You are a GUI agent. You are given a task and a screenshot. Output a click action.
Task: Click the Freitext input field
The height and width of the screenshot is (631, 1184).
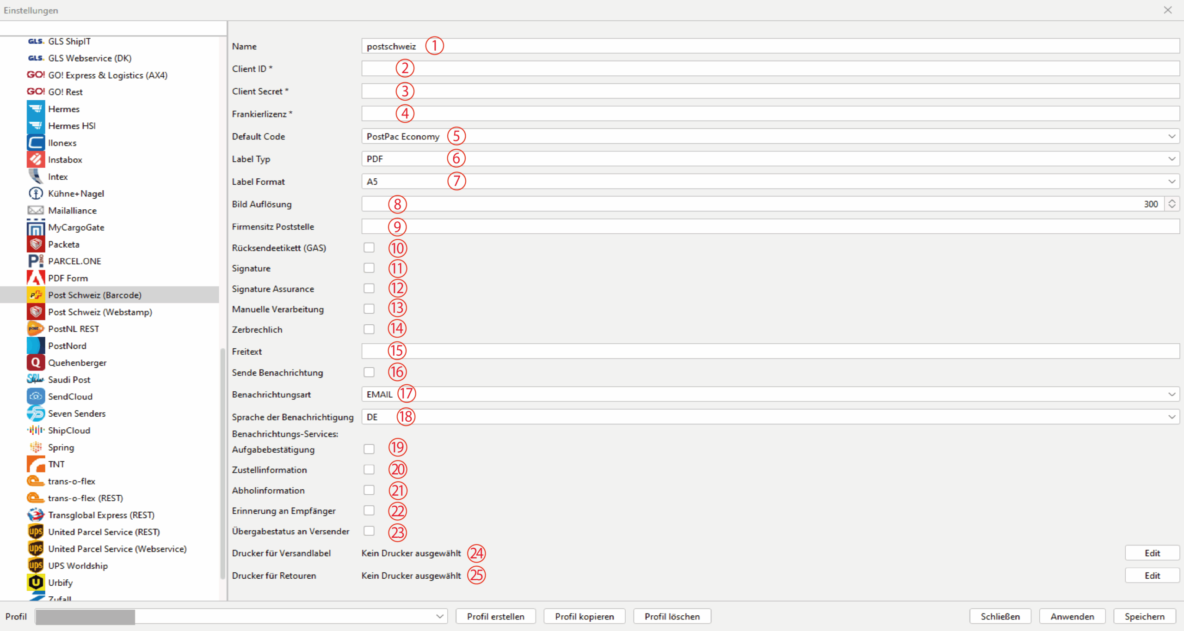[x=771, y=351]
